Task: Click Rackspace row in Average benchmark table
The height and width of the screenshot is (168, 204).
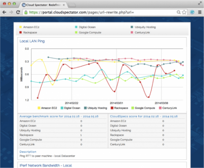Action: (63, 135)
